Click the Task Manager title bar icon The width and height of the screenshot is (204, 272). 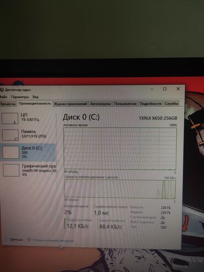coord(2,90)
